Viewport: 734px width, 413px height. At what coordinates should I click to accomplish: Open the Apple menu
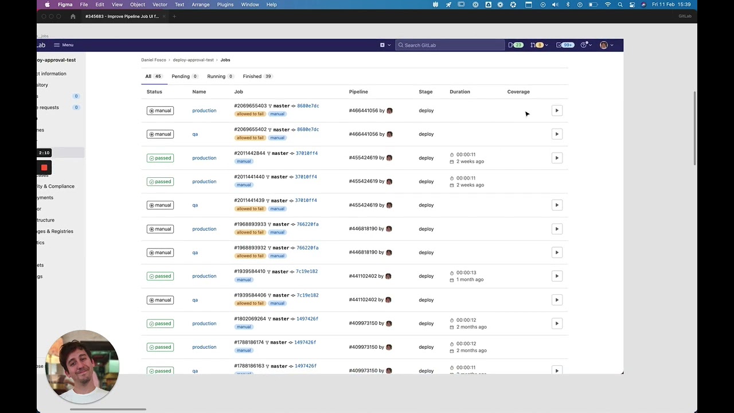[x=47, y=5]
